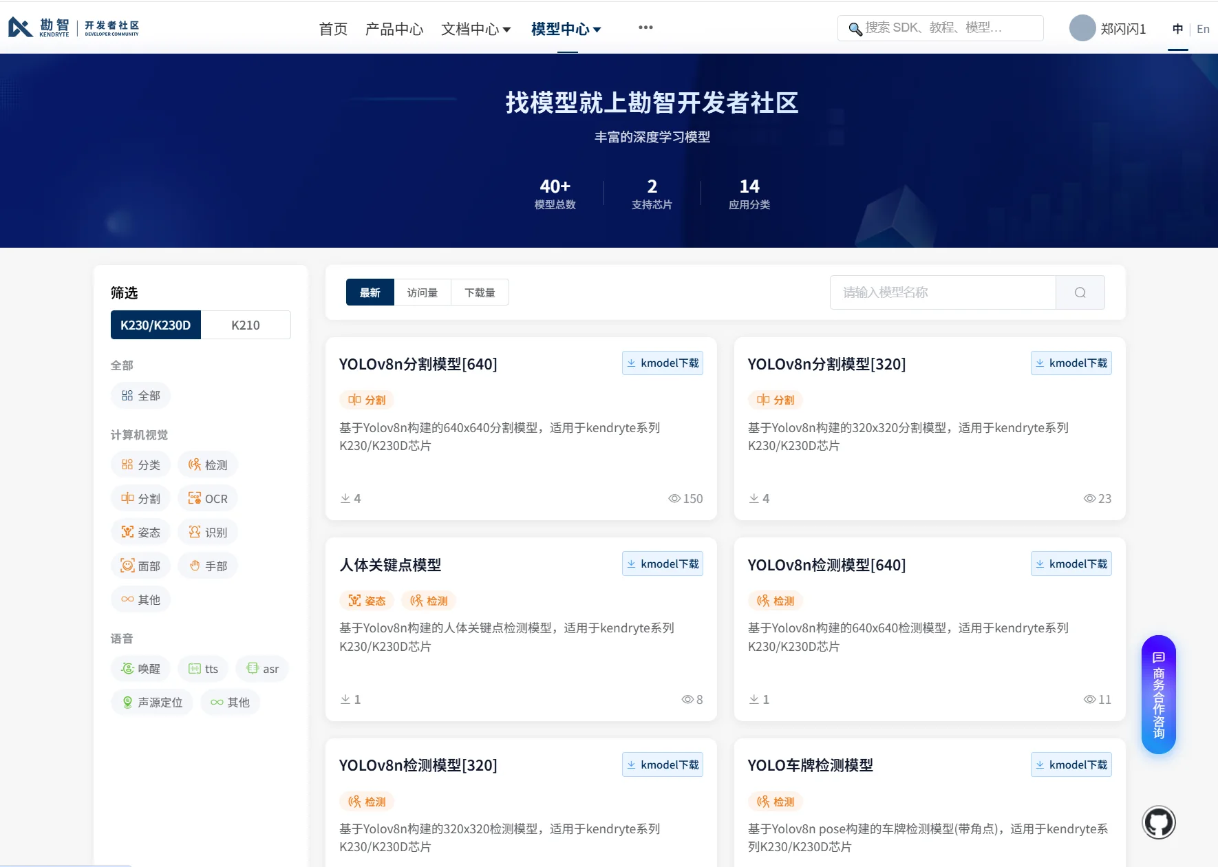Filter models by 面部 category
This screenshot has width=1218, height=867.
[x=140, y=566]
